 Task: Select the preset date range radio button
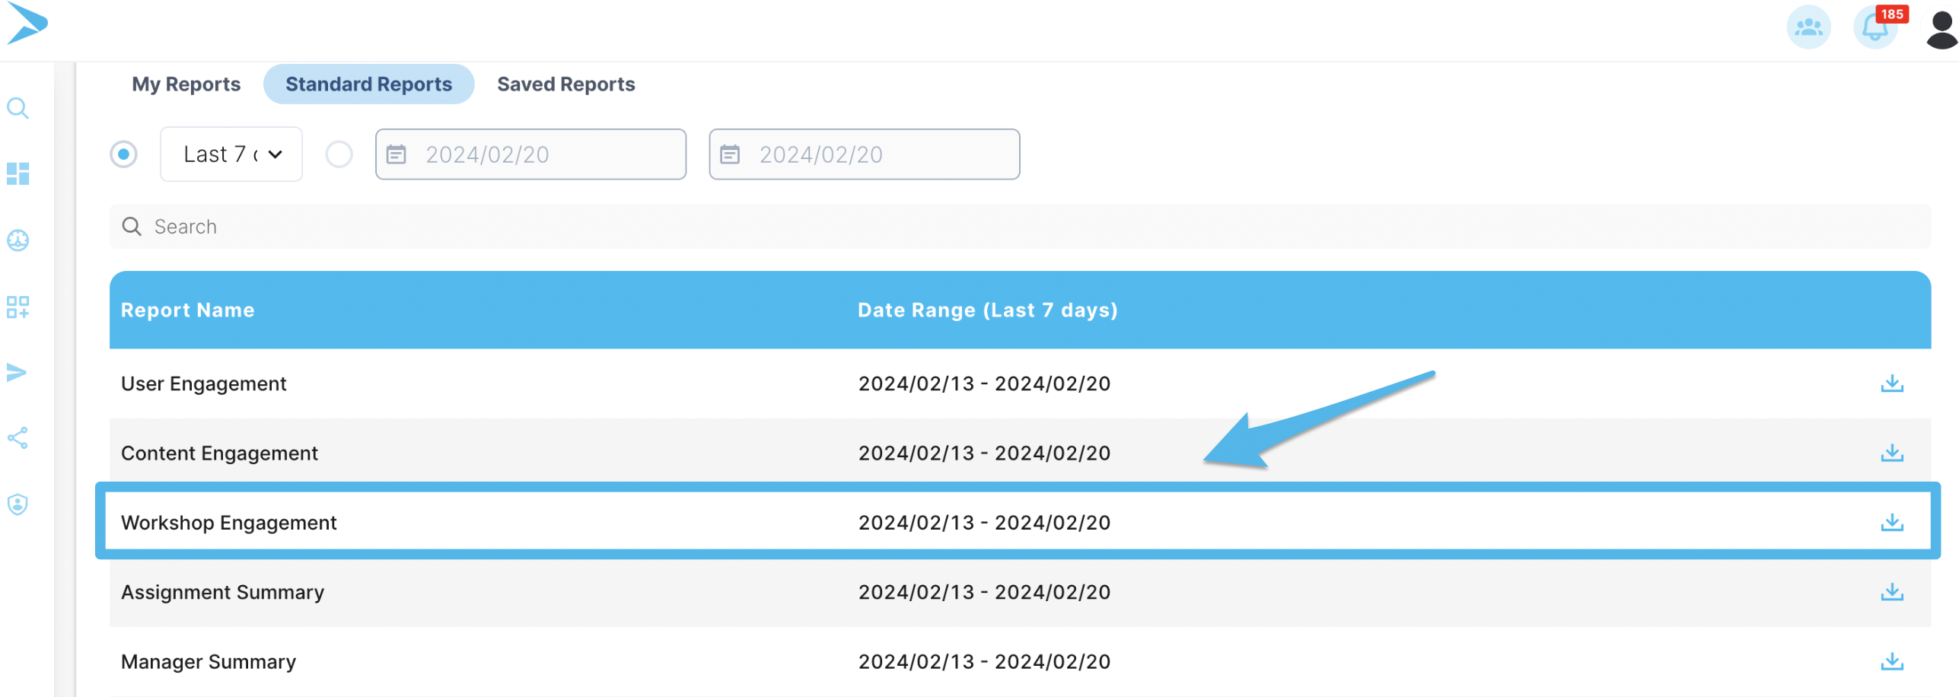[x=123, y=154]
